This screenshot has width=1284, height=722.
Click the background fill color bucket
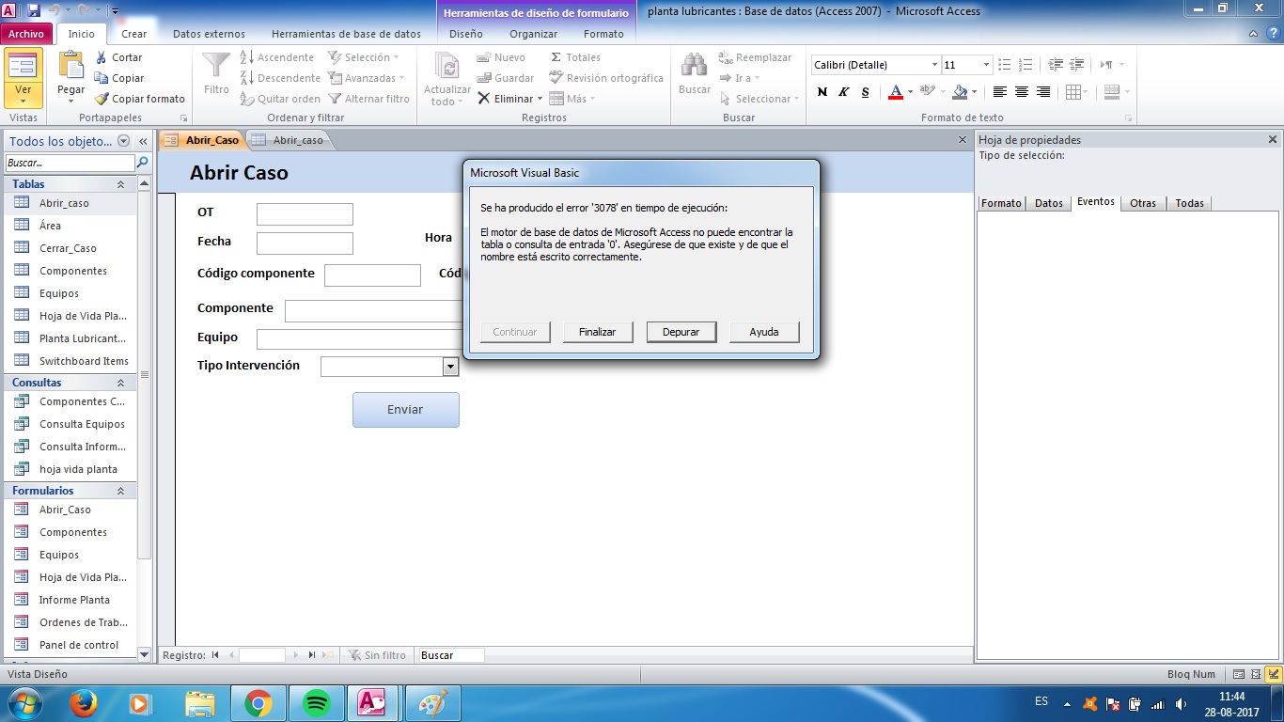click(x=959, y=92)
